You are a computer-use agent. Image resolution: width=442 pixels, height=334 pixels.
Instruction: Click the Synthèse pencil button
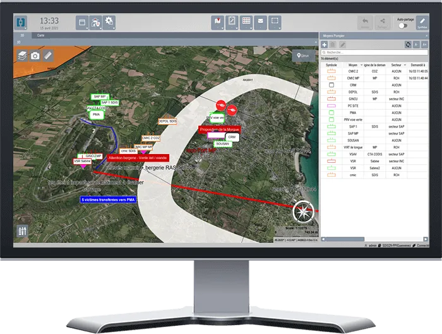coord(422,23)
